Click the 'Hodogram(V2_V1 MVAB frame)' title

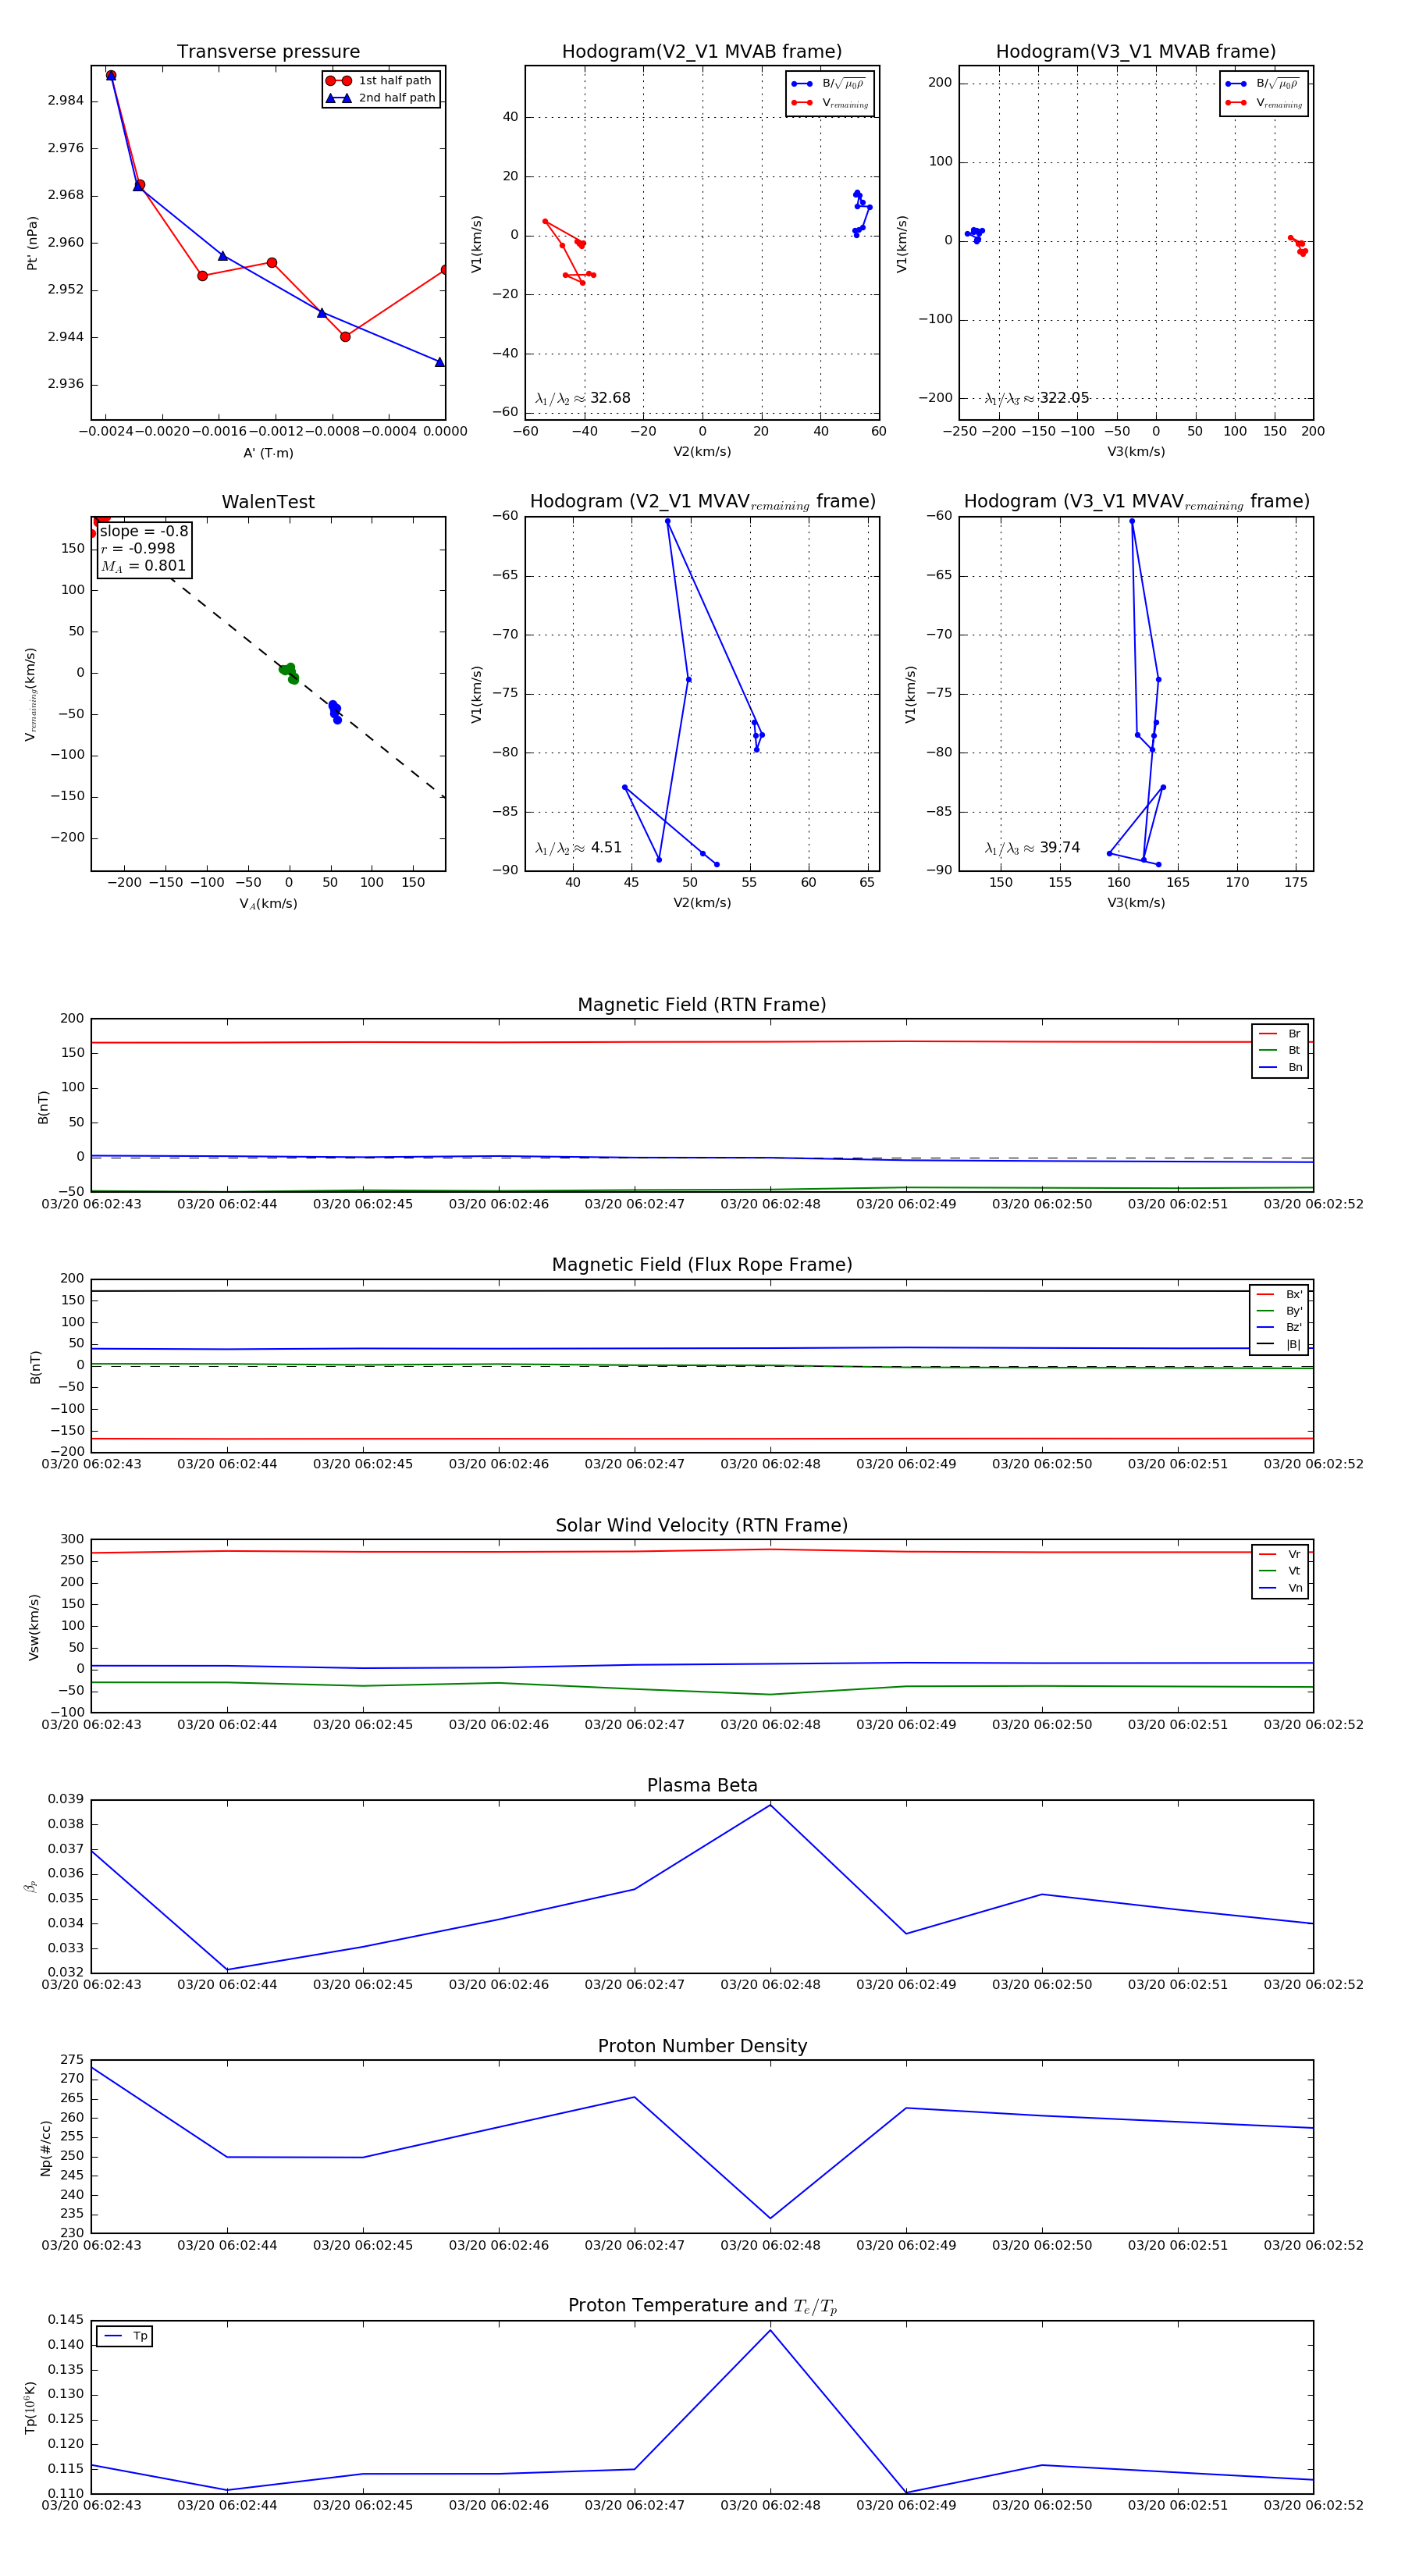pos(702,52)
